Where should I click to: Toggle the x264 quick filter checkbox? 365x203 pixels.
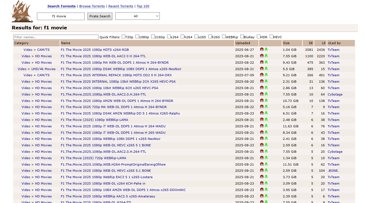click(169, 37)
